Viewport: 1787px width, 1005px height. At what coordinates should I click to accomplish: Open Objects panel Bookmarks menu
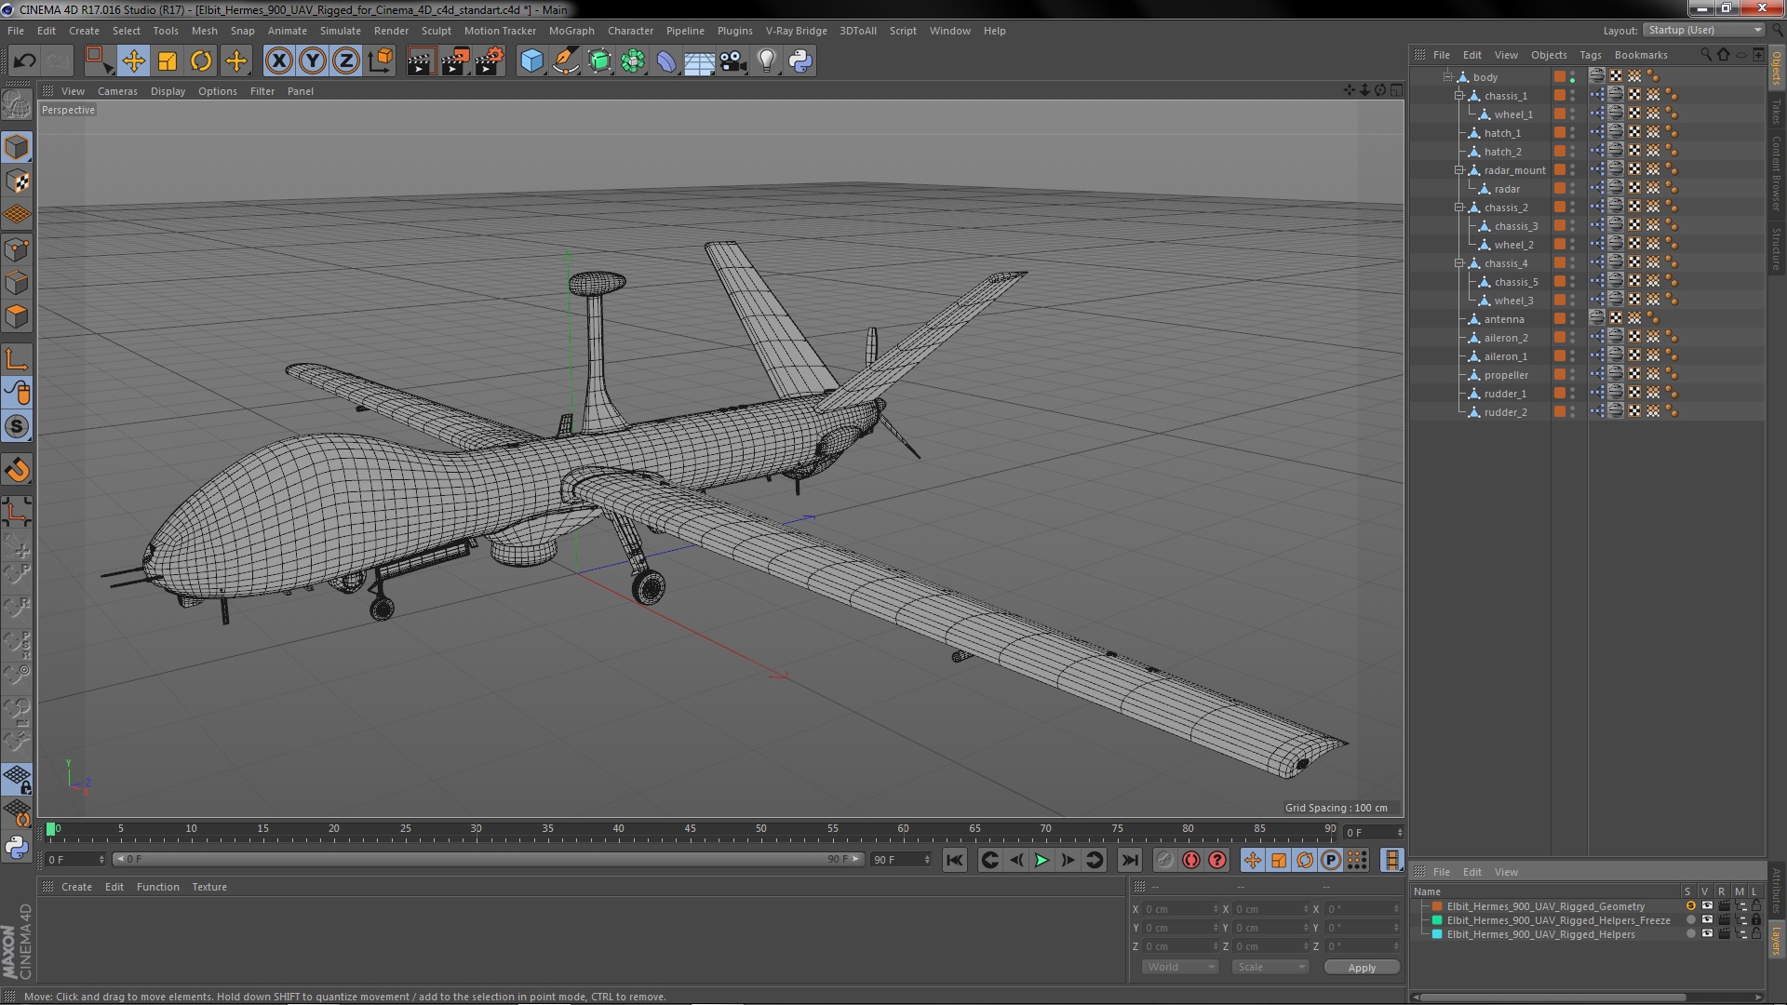(x=1640, y=55)
